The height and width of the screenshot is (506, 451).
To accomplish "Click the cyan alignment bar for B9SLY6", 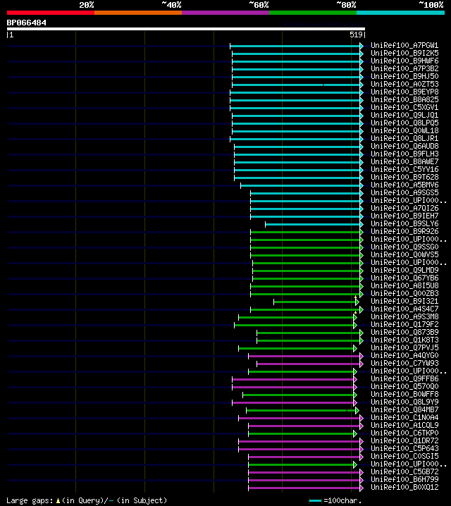I will coord(313,224).
